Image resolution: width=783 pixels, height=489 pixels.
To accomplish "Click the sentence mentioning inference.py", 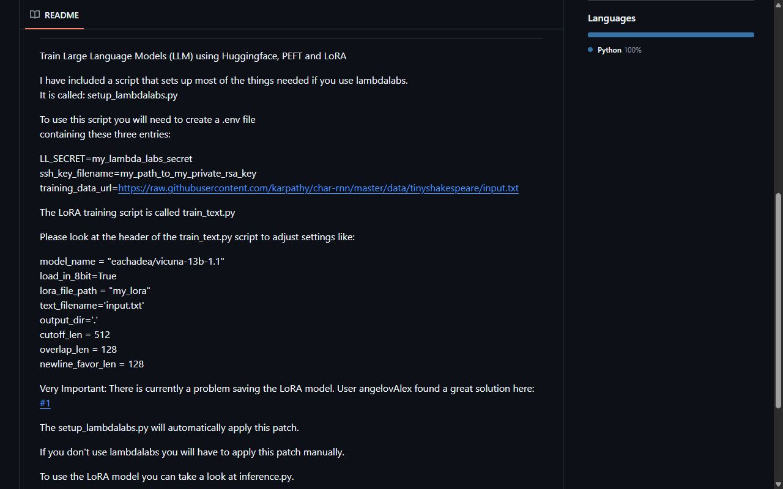I will point(167,476).
